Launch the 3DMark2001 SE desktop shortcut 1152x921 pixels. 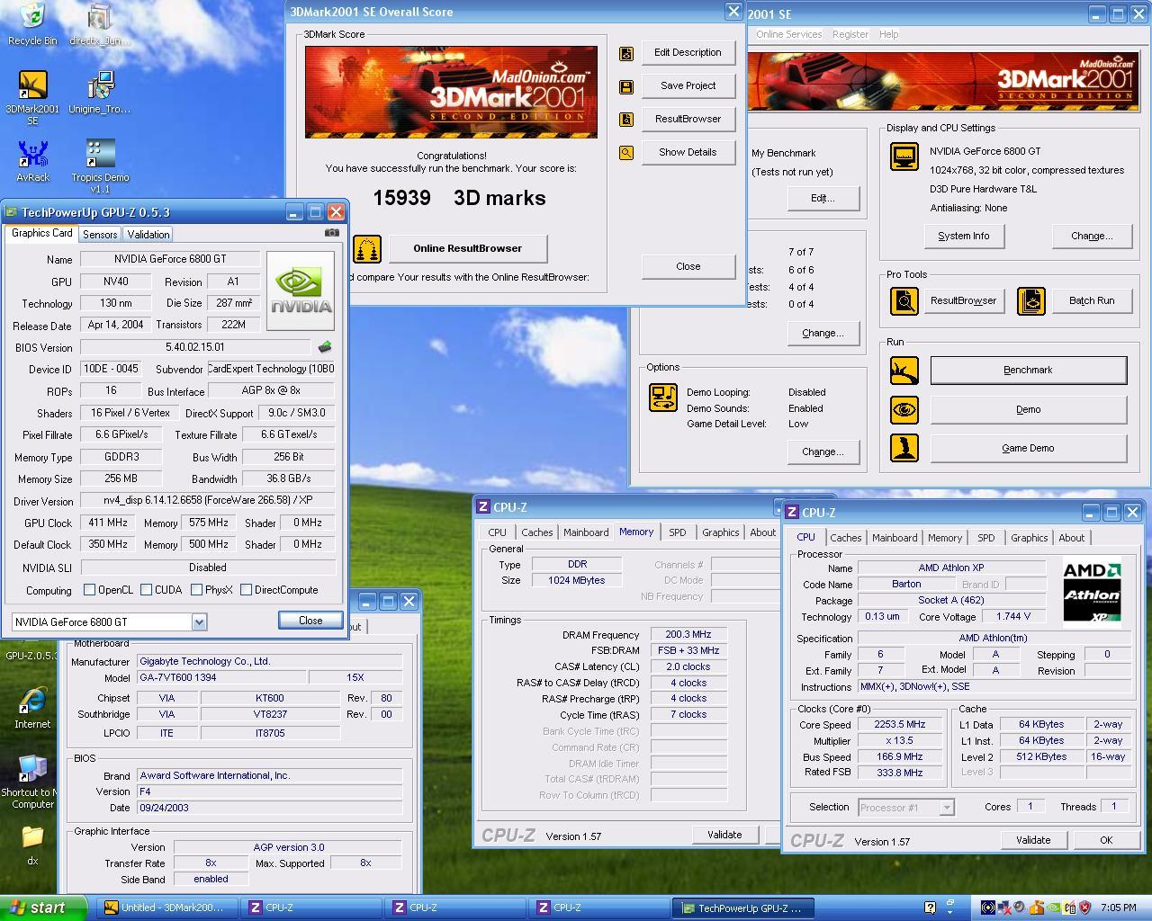tap(32, 97)
